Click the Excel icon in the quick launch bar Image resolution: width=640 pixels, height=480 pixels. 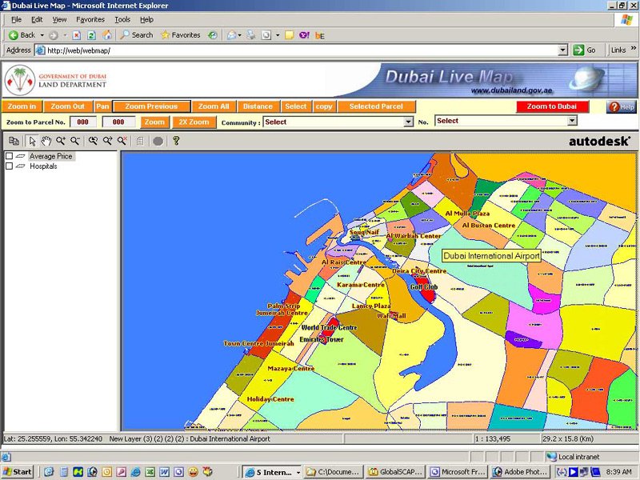pyautogui.click(x=150, y=472)
